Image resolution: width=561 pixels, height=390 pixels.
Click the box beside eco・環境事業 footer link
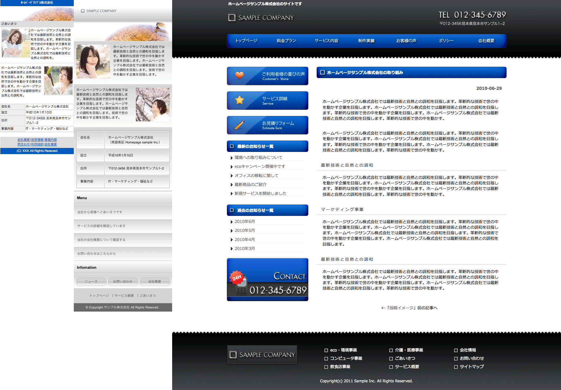pyautogui.click(x=326, y=350)
